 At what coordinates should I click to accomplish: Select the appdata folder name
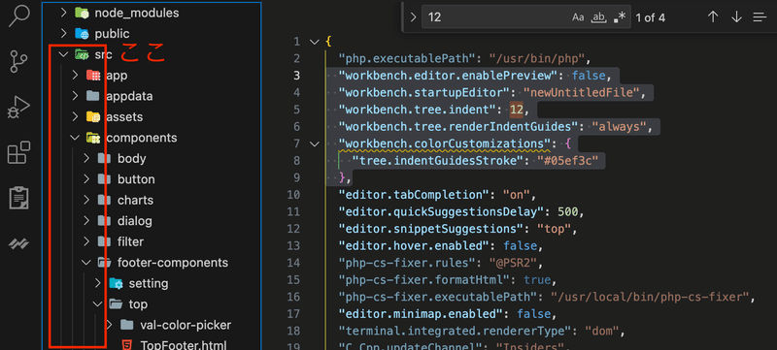click(129, 96)
